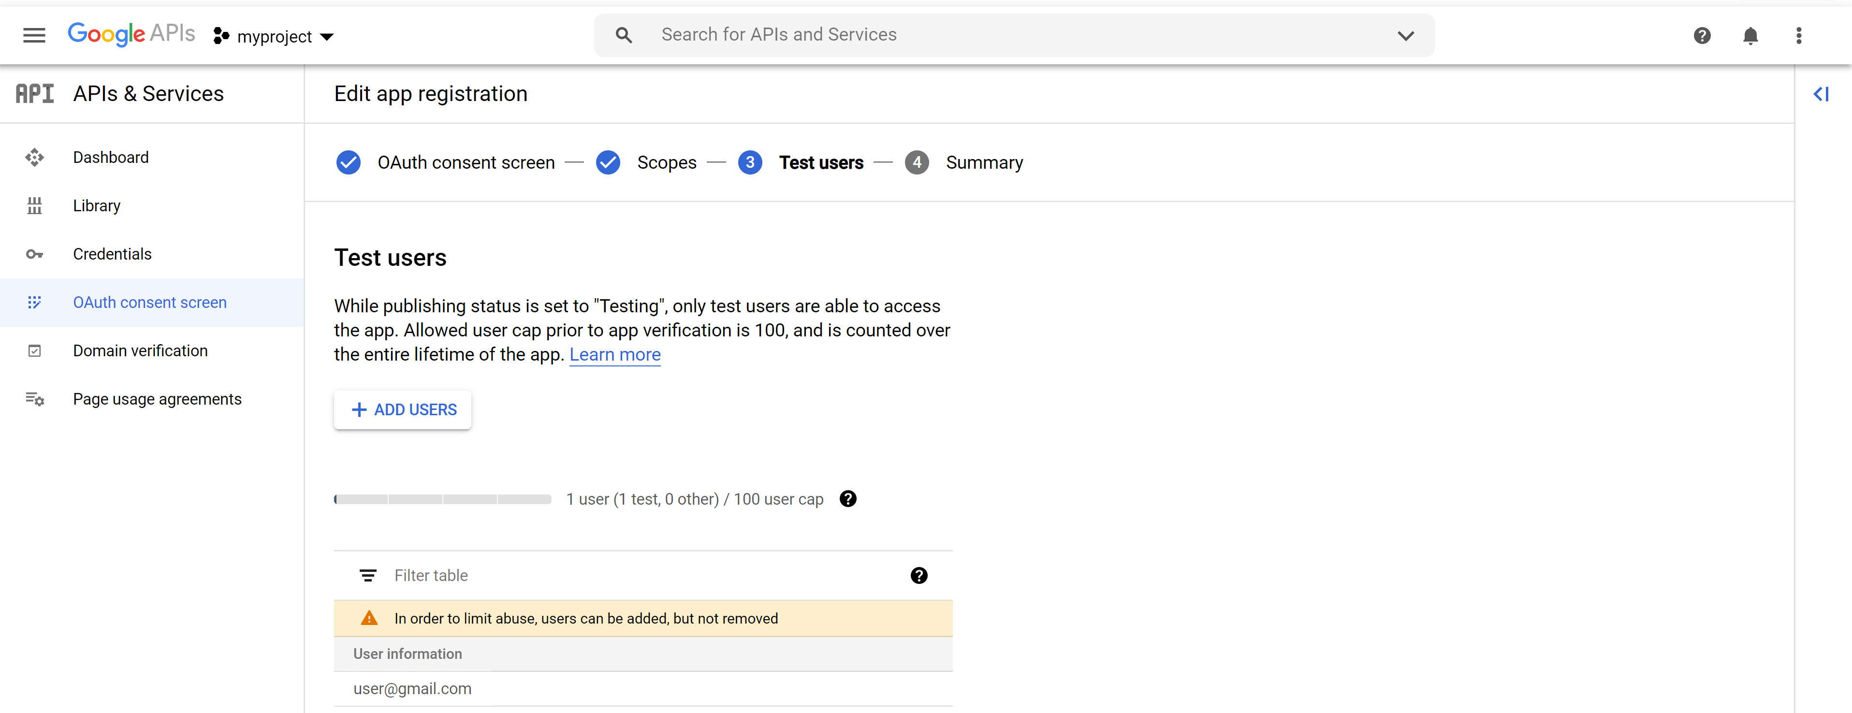1852x713 pixels.
Task: Click the Domain verification icon
Action: [x=32, y=350]
